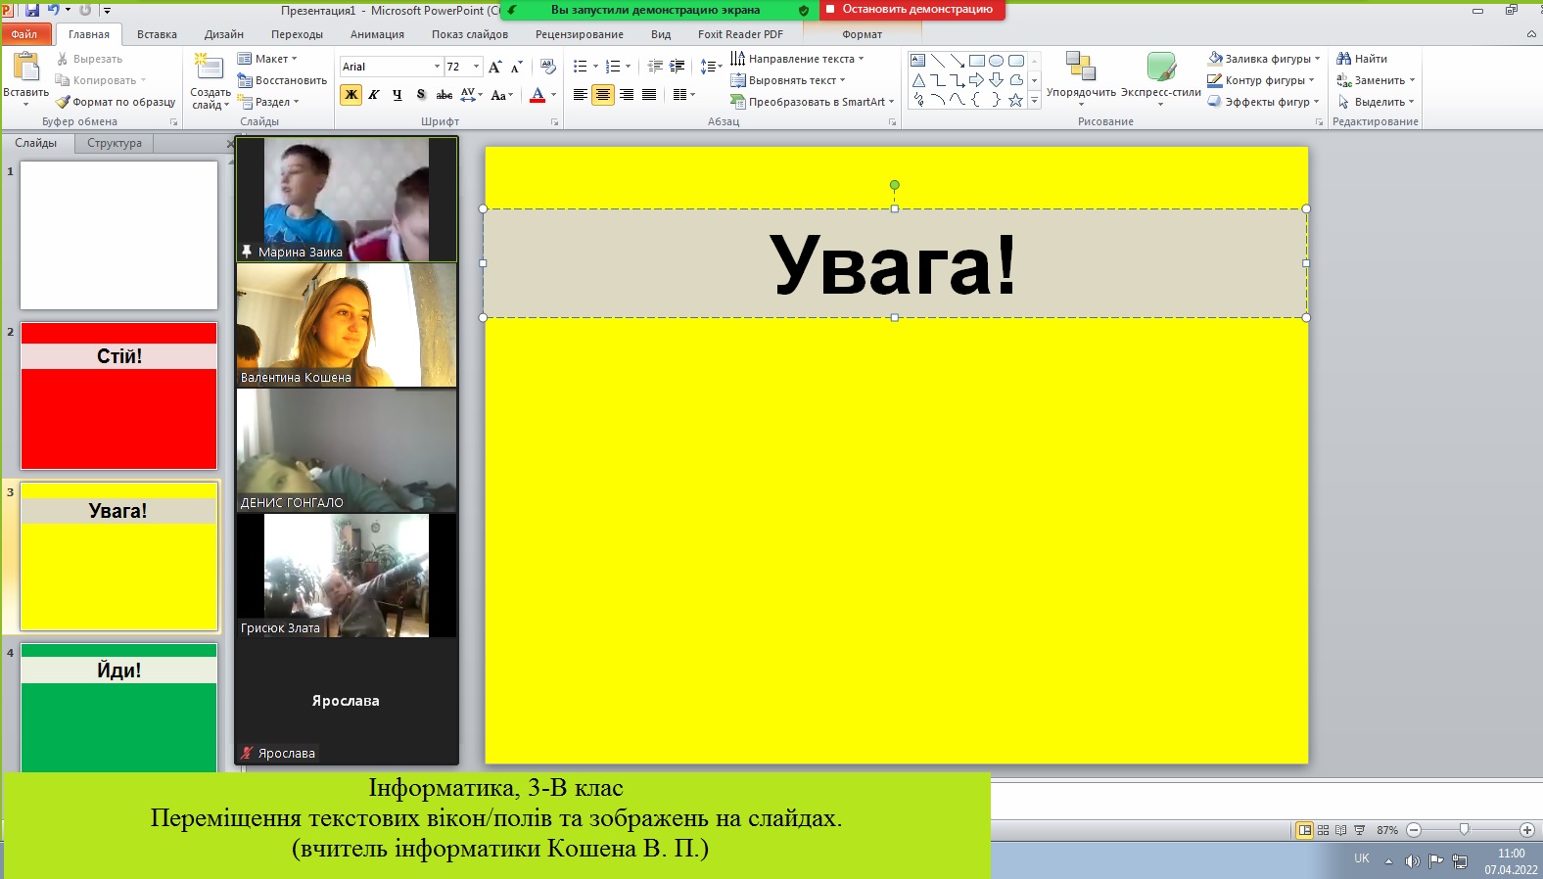Switch to the Структура pane tab

(x=114, y=143)
